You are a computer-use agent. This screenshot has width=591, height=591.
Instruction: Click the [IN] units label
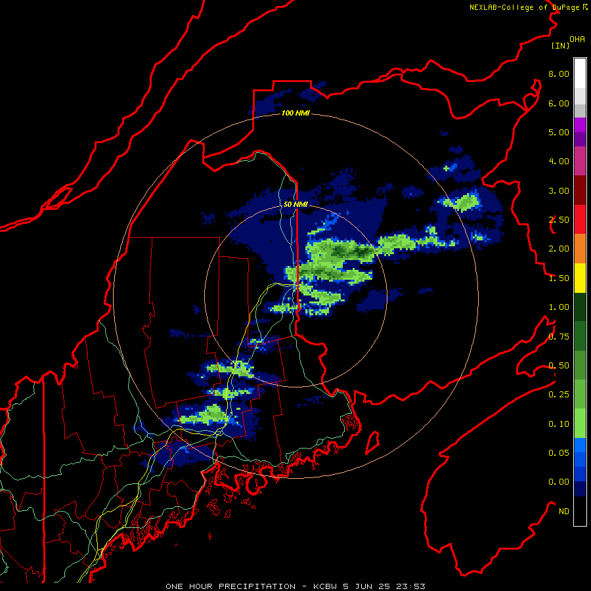click(560, 45)
